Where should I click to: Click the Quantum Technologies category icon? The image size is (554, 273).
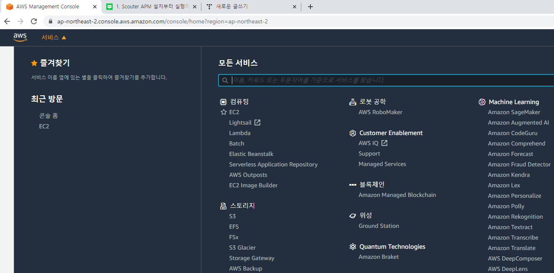click(353, 247)
